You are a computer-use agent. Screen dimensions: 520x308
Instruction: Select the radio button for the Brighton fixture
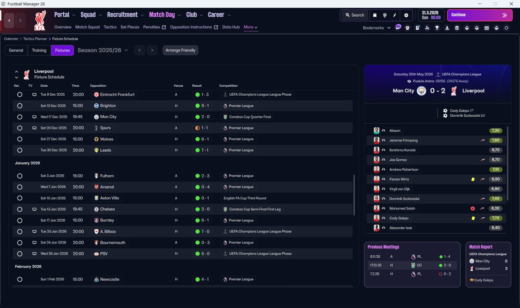[x=19, y=105]
